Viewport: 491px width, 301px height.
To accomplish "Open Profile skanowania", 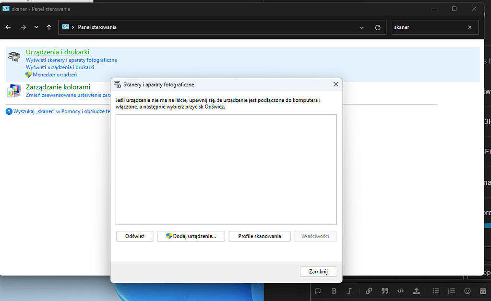I will [260, 236].
